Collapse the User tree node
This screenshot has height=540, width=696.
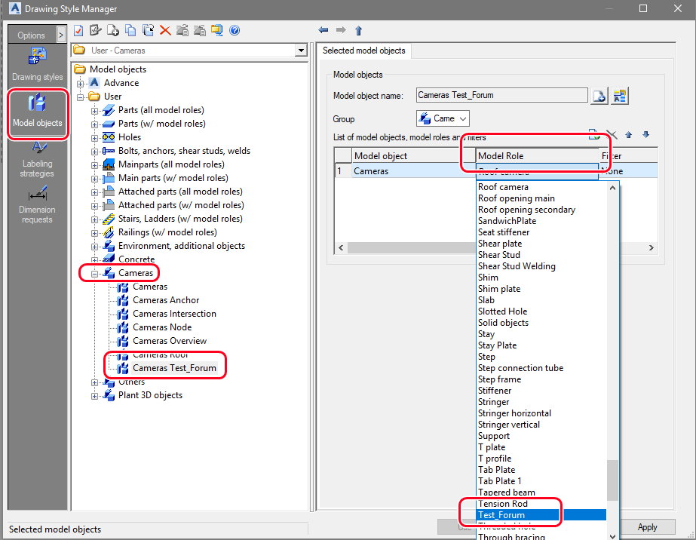(81, 97)
